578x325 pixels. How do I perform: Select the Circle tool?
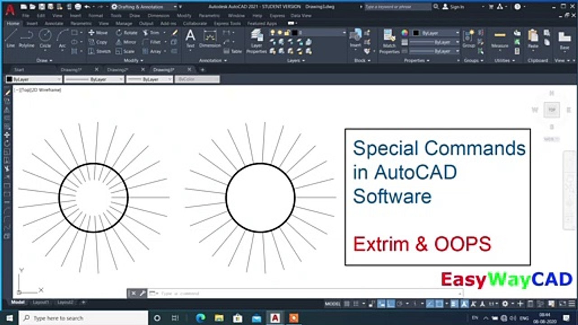pos(45,38)
